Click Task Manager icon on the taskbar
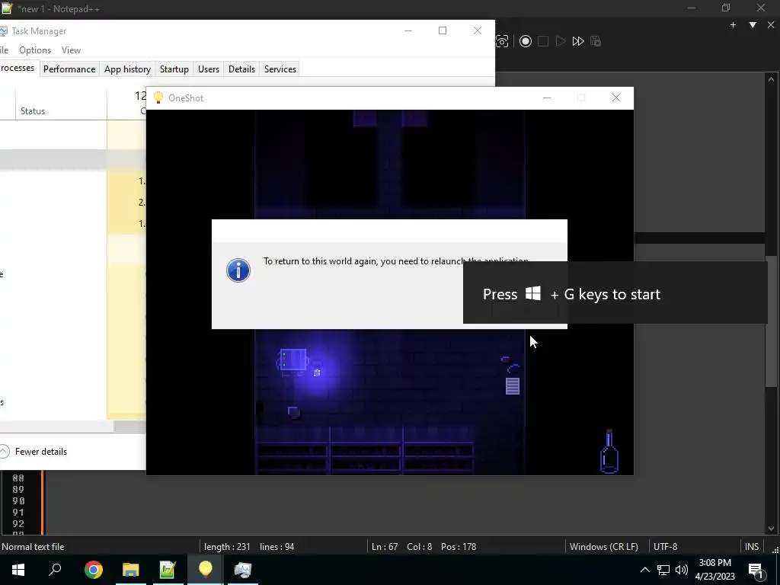780x585 pixels. (x=243, y=570)
